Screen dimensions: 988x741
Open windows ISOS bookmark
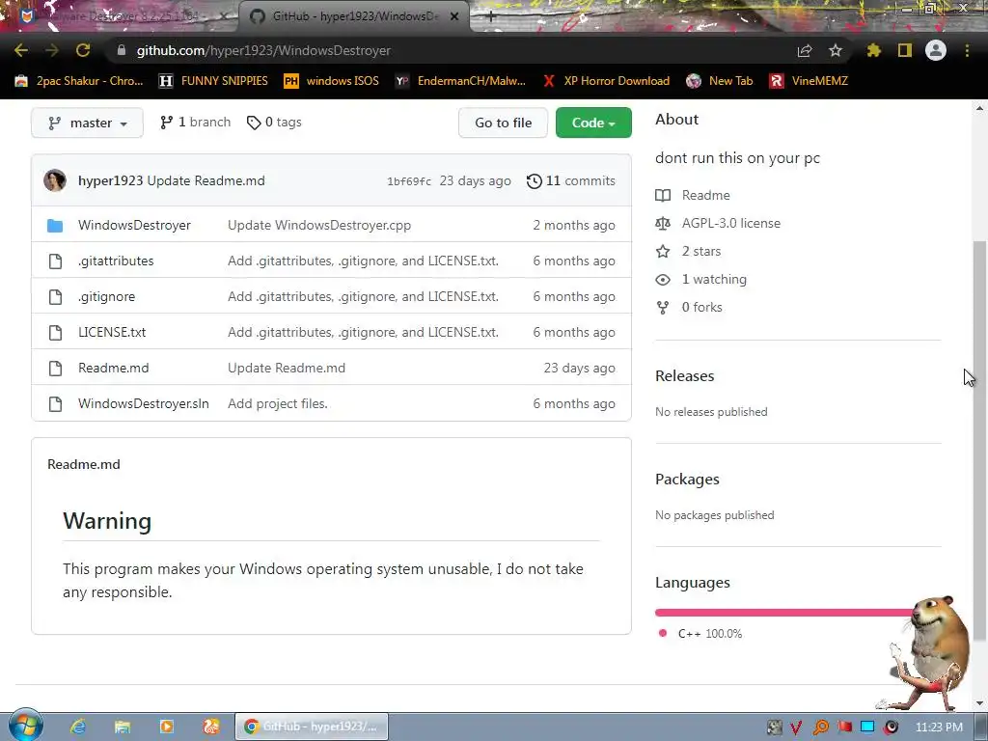pos(332,81)
